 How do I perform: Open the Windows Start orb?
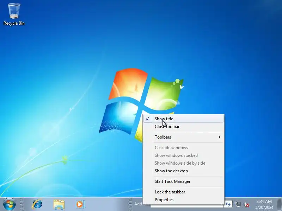10,204
